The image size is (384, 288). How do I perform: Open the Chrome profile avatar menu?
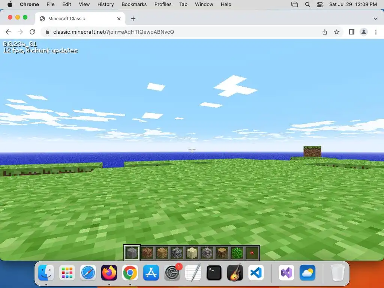click(364, 32)
